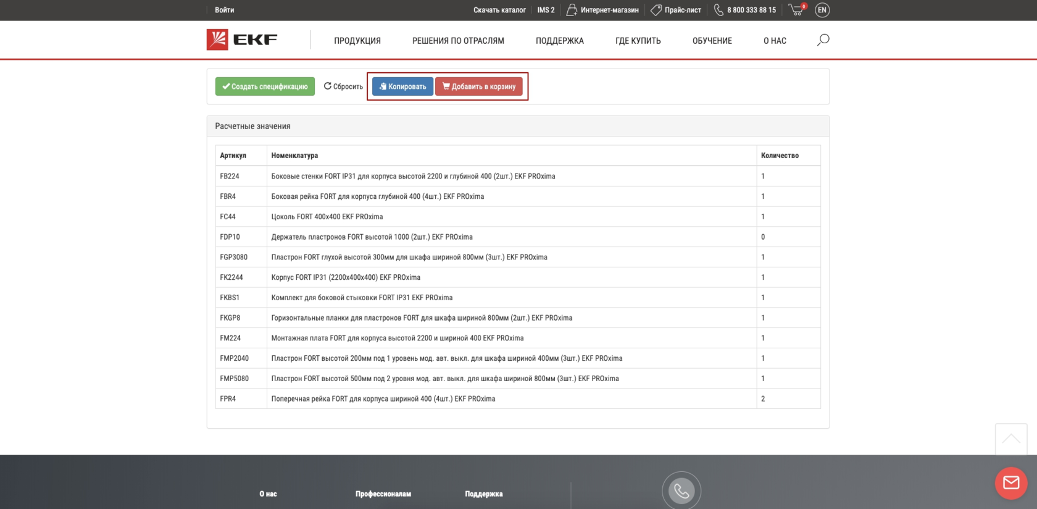The width and height of the screenshot is (1037, 509).
Task: Open IMS 2 link
Action: pyautogui.click(x=546, y=10)
